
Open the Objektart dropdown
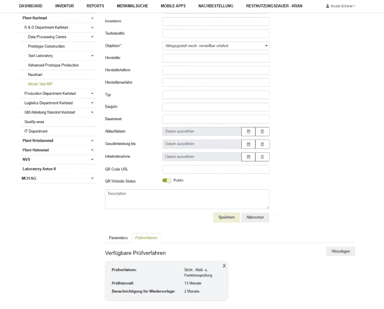point(216,45)
